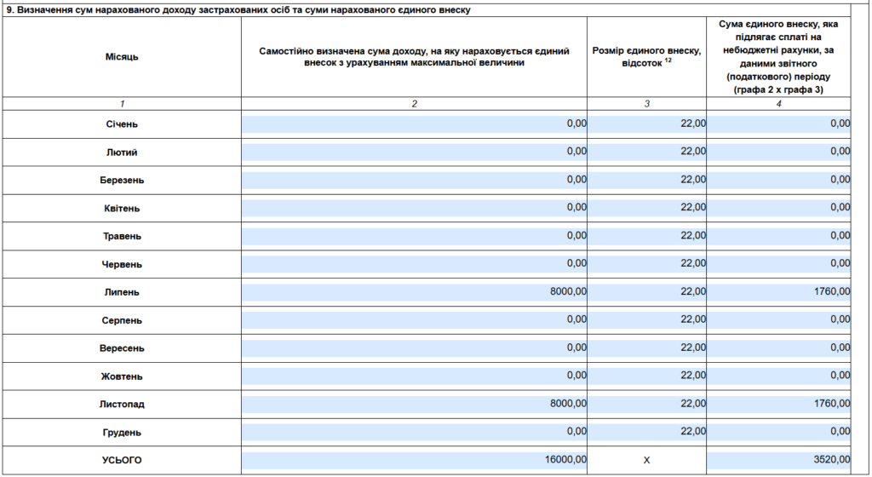Click the Грудень income amount field
The height and width of the screenshot is (477, 872).
click(414, 432)
